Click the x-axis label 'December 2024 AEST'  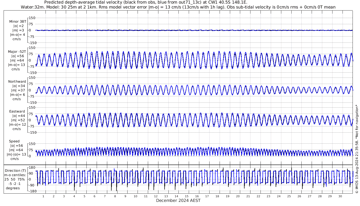point(178,201)
